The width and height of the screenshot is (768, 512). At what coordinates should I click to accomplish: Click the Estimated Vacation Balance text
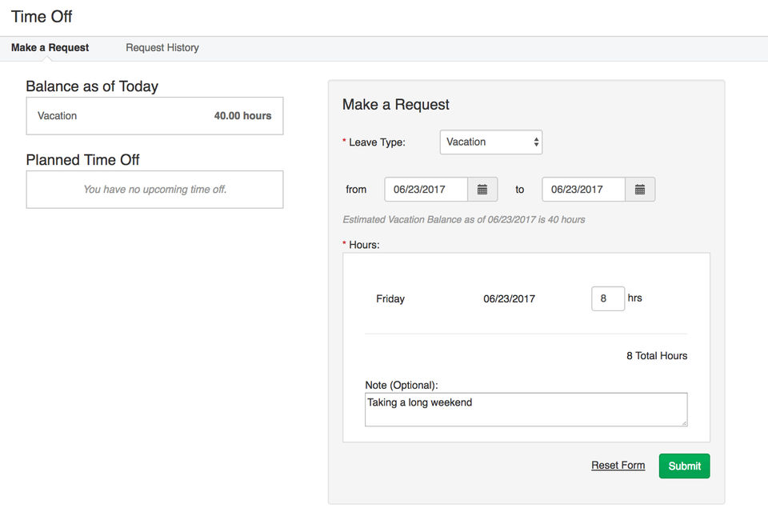point(463,219)
